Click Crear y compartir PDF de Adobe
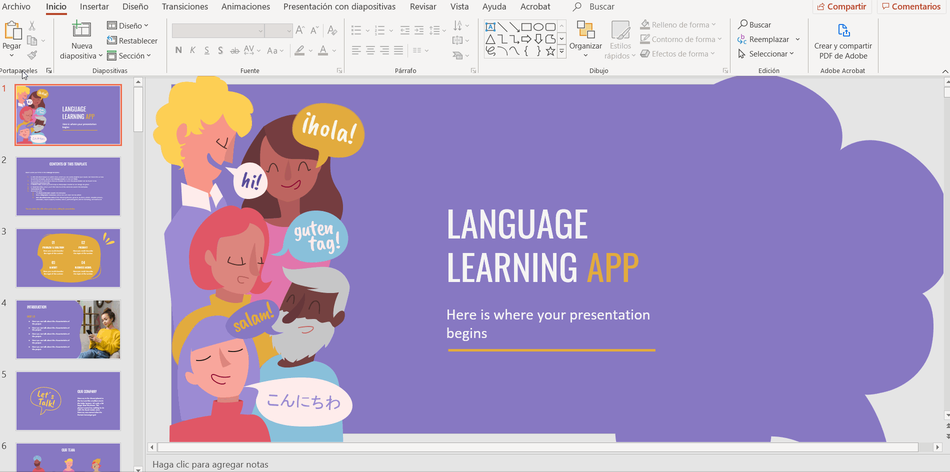The height and width of the screenshot is (472, 950). click(843, 41)
